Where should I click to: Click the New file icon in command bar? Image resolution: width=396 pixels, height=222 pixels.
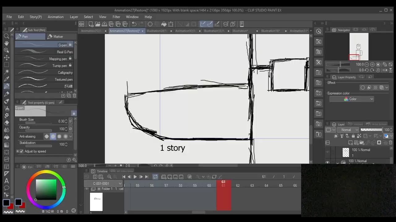(91, 24)
